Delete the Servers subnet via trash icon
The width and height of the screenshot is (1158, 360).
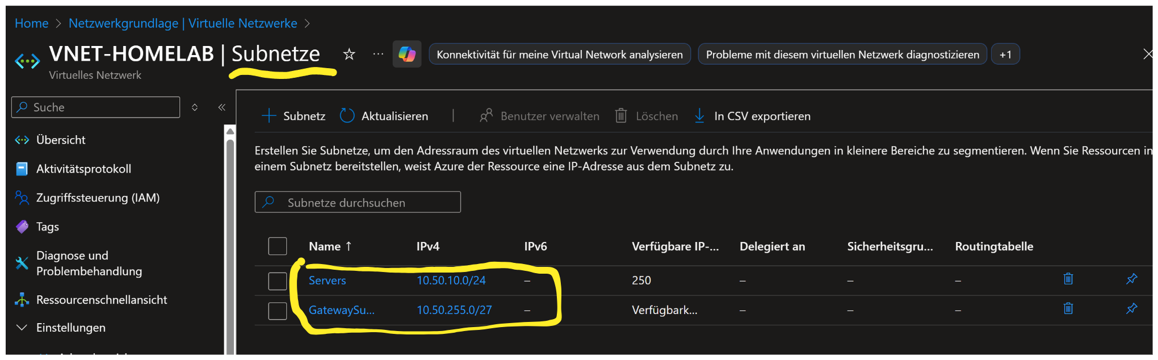1068,279
